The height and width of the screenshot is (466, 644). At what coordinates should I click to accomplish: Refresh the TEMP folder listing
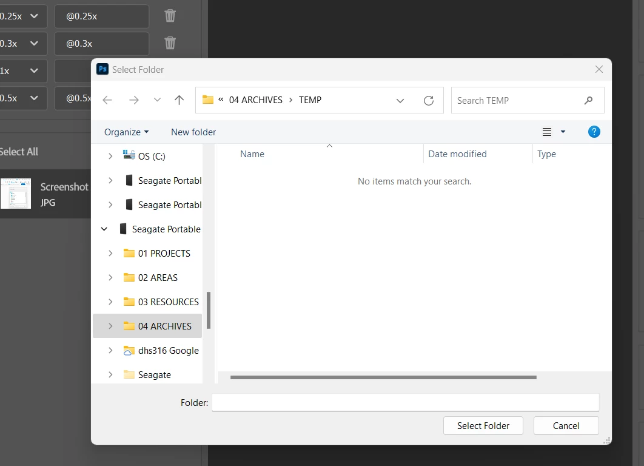428,100
